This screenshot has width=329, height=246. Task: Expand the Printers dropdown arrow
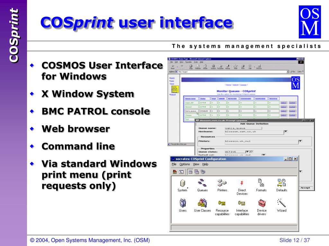[x=300, y=141]
